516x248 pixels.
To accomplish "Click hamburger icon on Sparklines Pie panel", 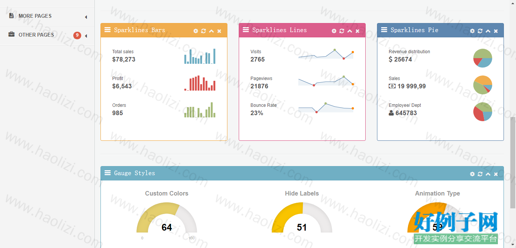I will pos(384,30).
